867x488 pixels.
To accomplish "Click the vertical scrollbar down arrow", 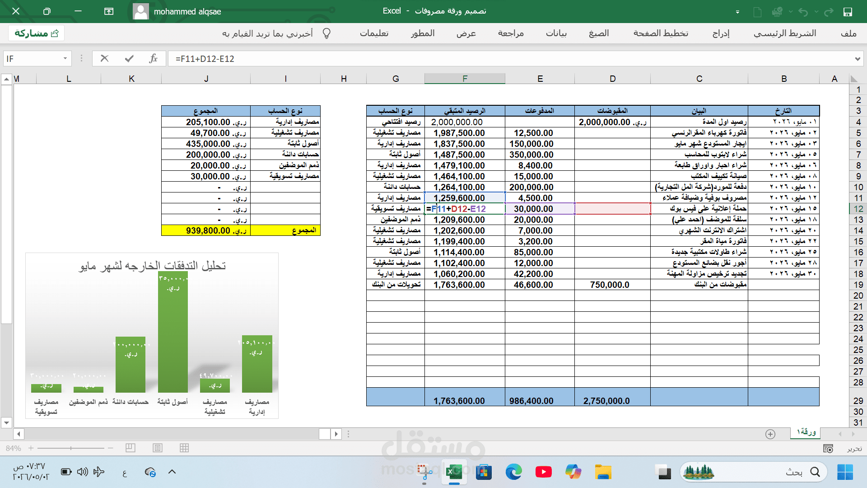I will [6, 423].
